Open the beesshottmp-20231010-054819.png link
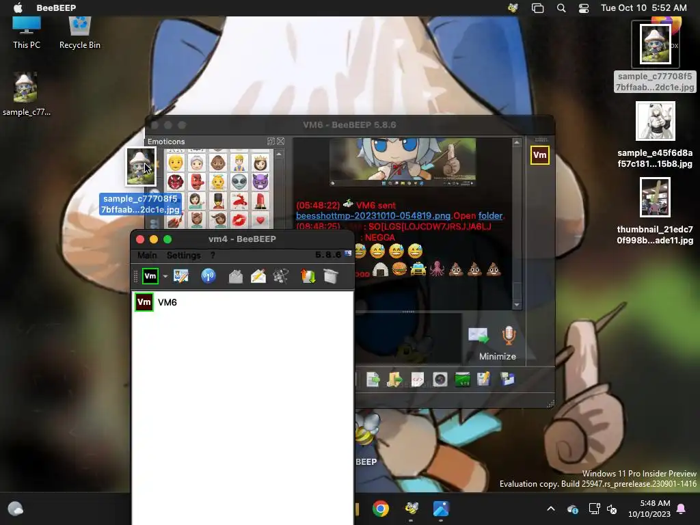 click(373, 215)
